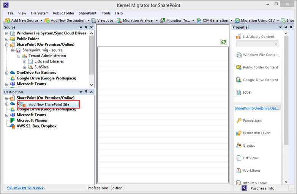The height and width of the screenshot is (194, 297).
Task: Collapse source SharePoint (On-Premises/Online) node
Action: 7,45
